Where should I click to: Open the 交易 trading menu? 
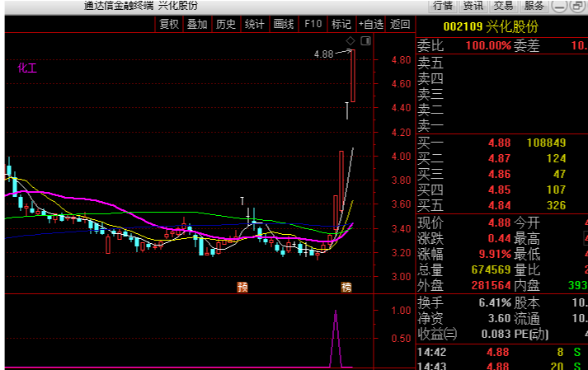click(503, 6)
